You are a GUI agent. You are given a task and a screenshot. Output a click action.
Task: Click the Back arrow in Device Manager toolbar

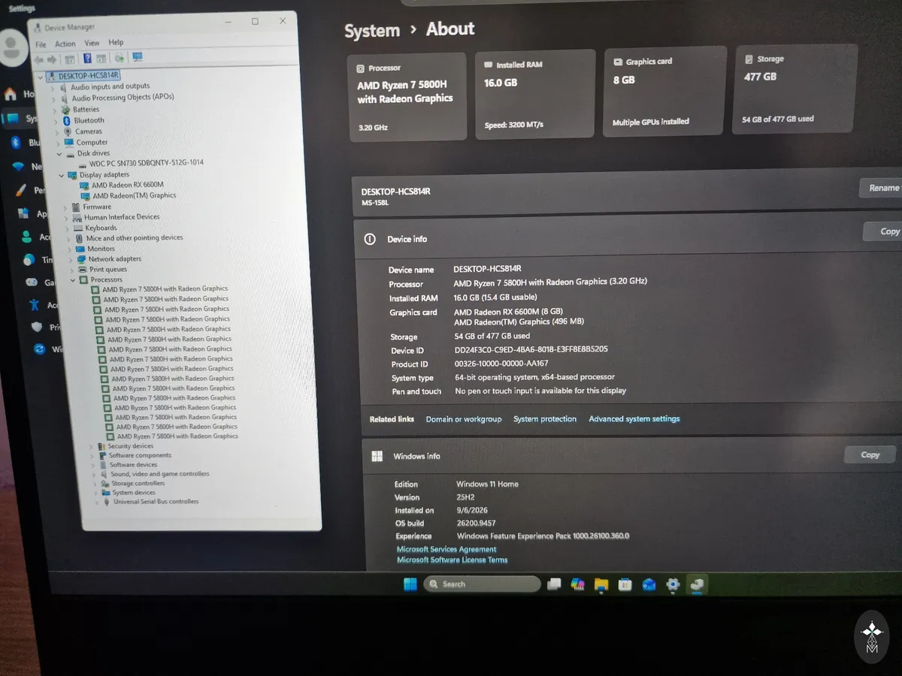coord(39,59)
